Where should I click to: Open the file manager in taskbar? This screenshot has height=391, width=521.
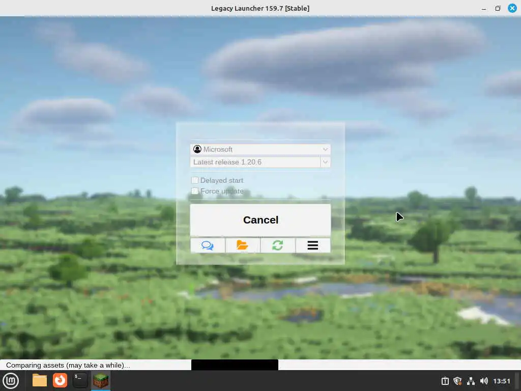(x=40, y=380)
